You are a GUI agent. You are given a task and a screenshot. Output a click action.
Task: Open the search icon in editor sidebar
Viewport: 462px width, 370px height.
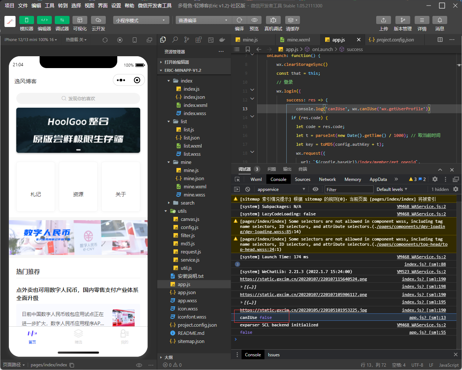click(x=175, y=40)
